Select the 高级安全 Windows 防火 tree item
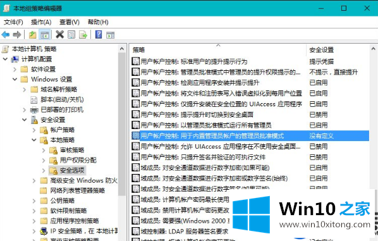The width and height of the screenshot is (378, 241). tap(83, 180)
